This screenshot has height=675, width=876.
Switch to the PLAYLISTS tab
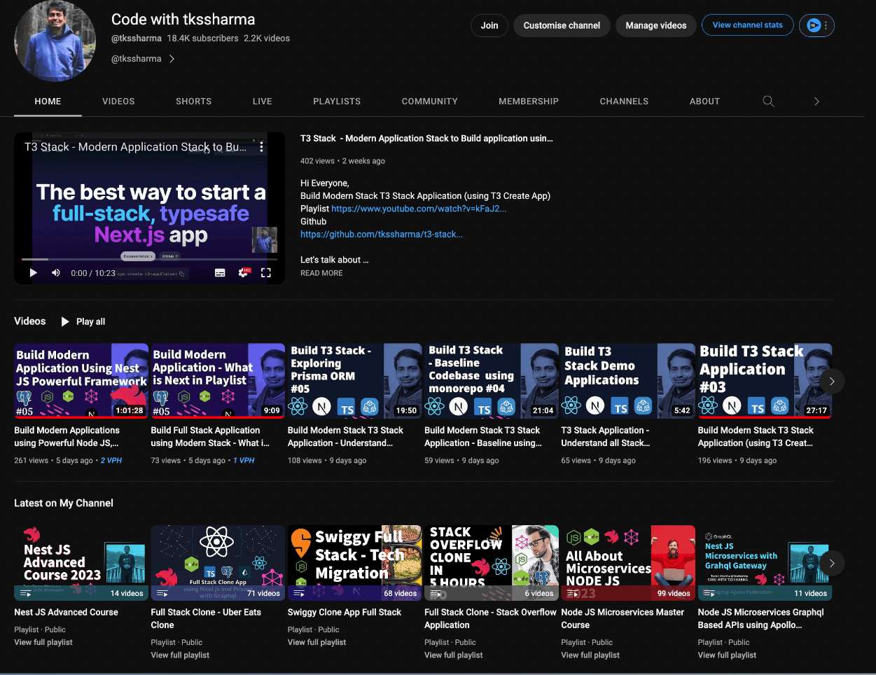click(337, 102)
